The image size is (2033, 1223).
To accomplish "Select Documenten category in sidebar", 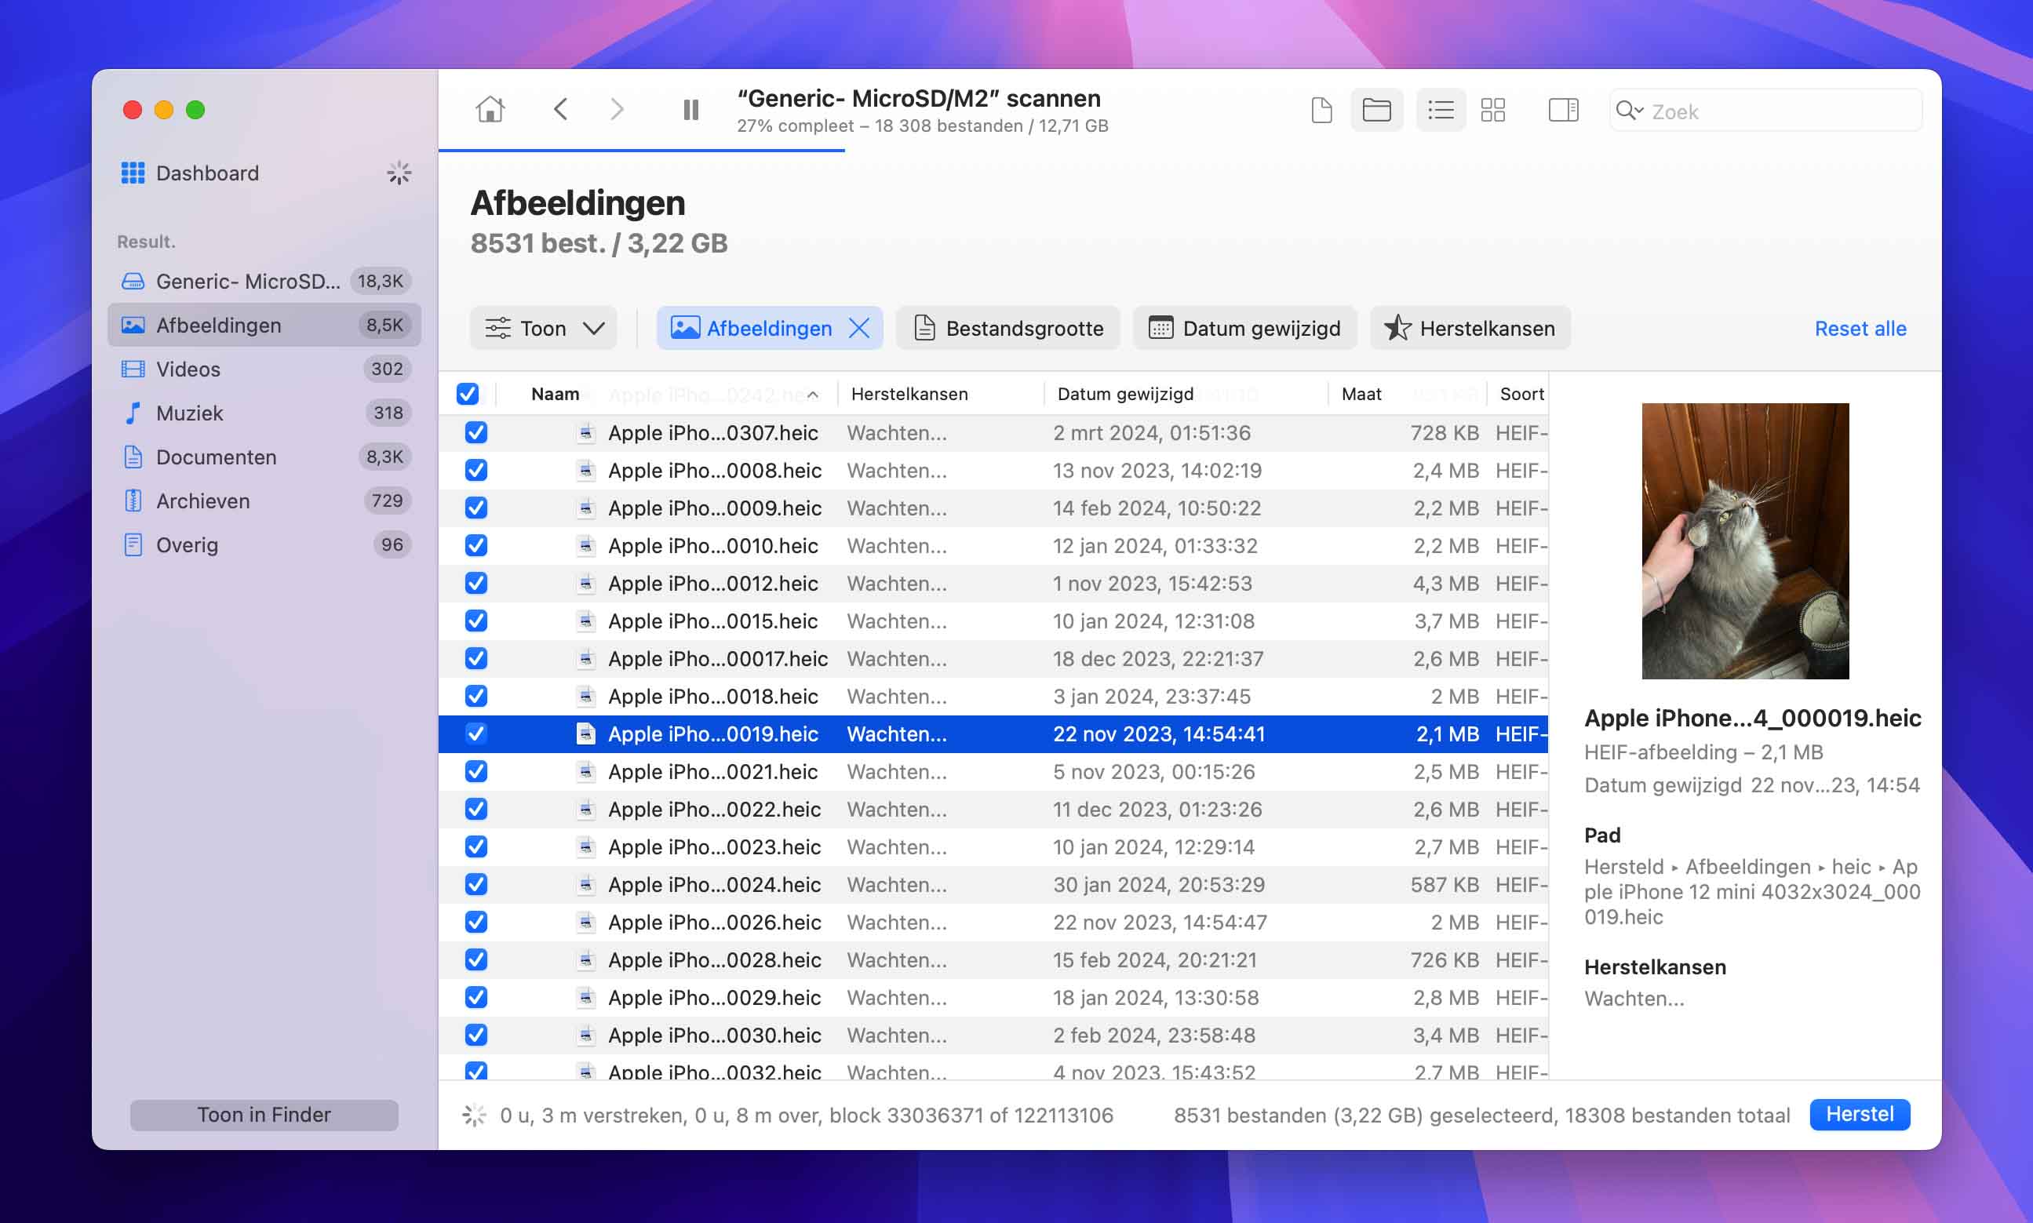I will tap(264, 457).
